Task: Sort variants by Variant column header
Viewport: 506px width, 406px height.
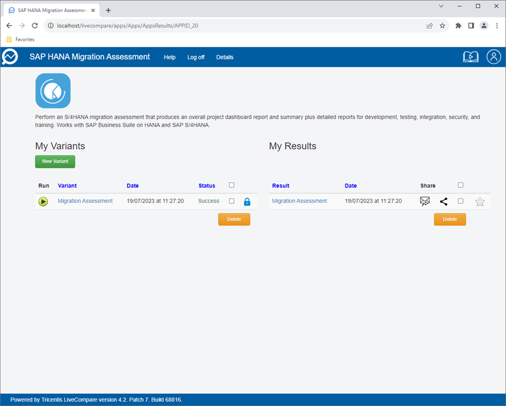Action: tap(67, 186)
